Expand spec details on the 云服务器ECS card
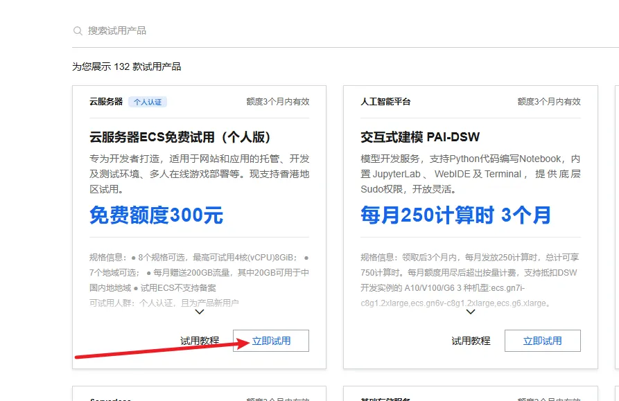This screenshot has width=619, height=401. 200,312
